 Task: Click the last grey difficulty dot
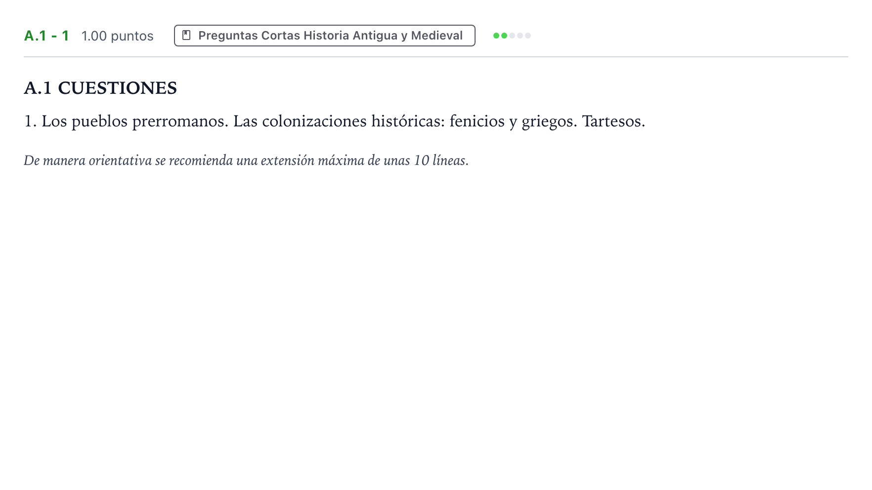(528, 36)
